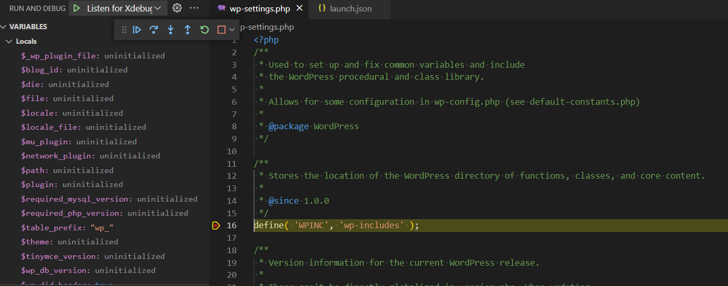Screen dimensions: 728x286
Task: Open stop button dropdown arrow
Action: coord(232,30)
